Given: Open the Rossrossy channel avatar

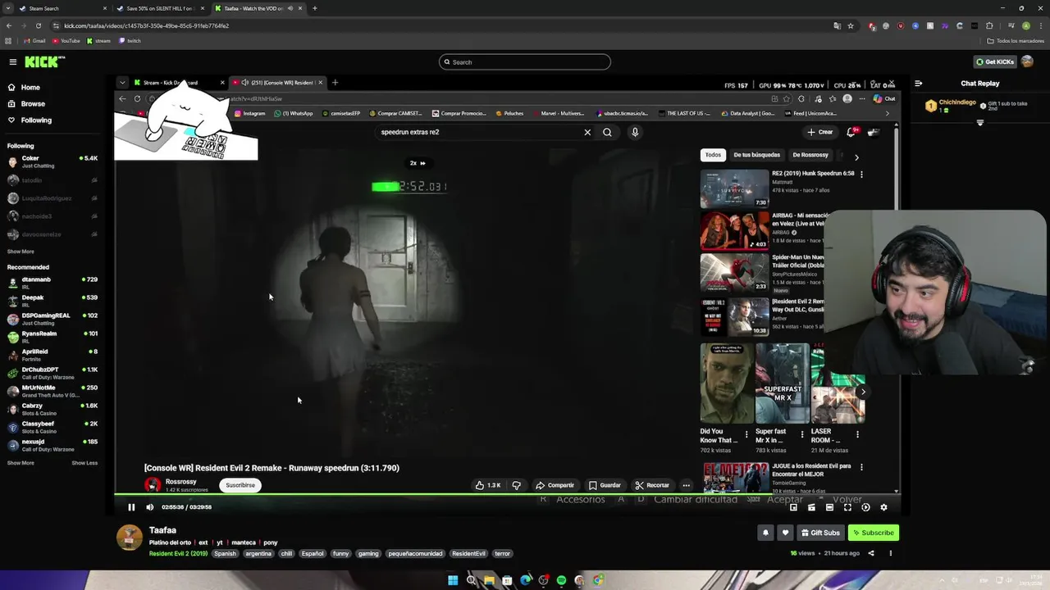Looking at the screenshot, I should coord(153,484).
